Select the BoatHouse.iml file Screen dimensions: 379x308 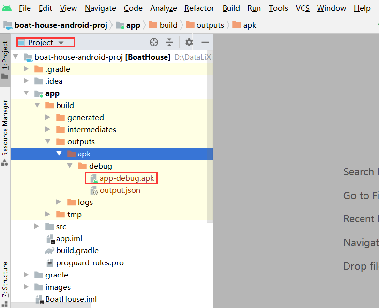[71, 299]
